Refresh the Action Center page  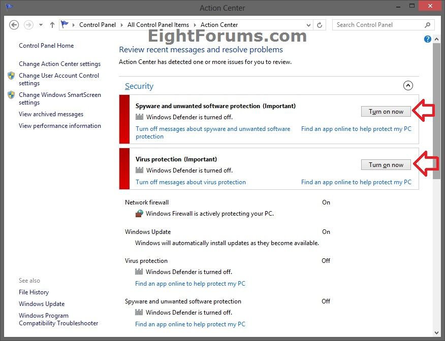[x=320, y=25]
